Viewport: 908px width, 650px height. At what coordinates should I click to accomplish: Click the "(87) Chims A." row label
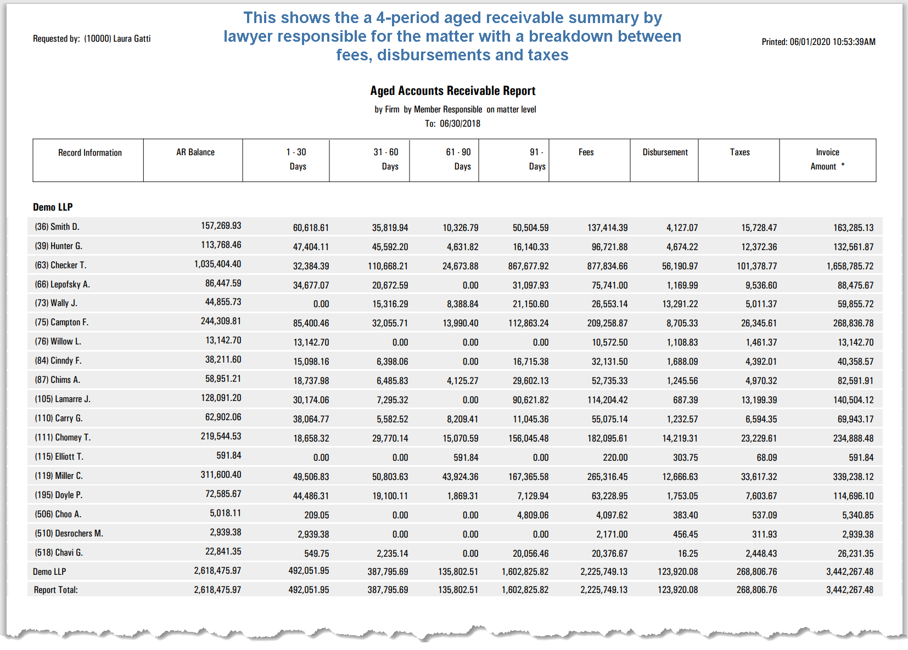click(57, 380)
